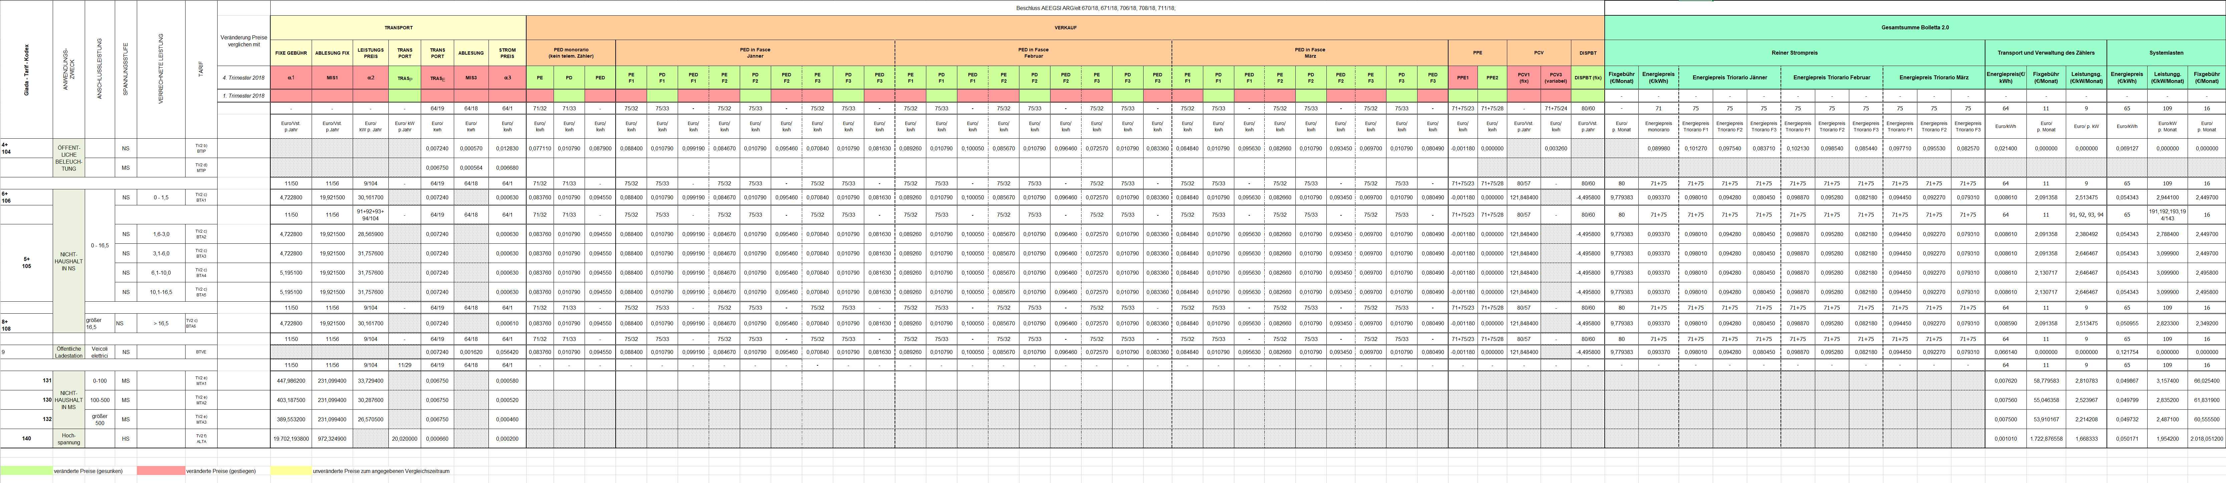2226x483 pixels.
Task: Click the value 389,553200
Action: 291,419
